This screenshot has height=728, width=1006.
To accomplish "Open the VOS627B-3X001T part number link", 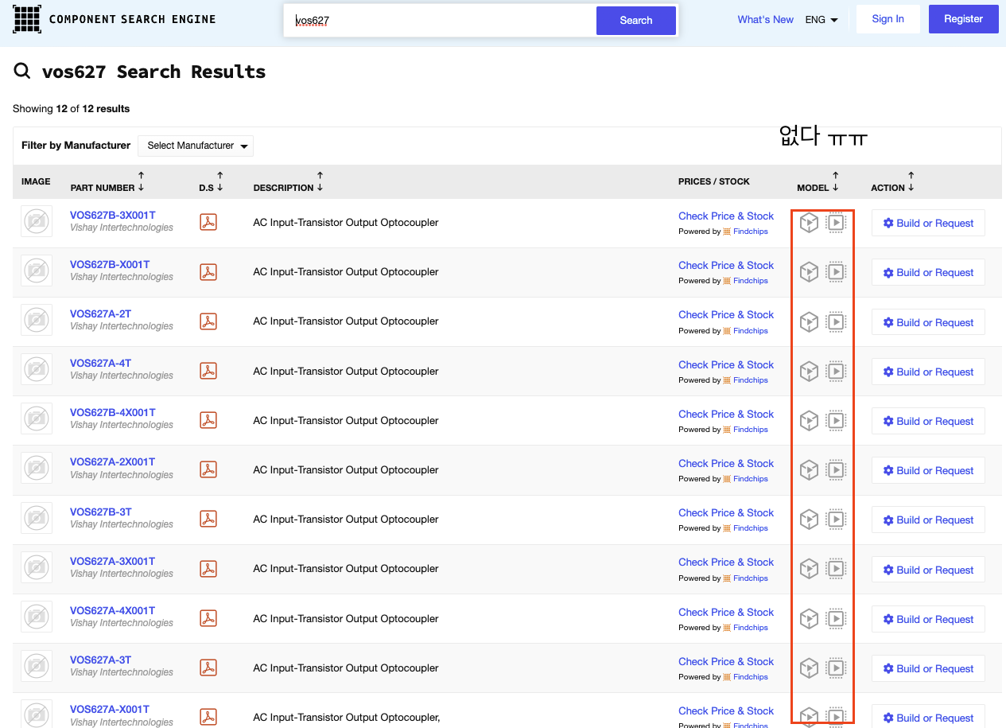I will pos(112,215).
